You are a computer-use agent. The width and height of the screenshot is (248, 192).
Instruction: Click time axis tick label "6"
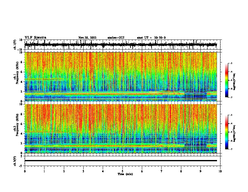tap(142, 171)
